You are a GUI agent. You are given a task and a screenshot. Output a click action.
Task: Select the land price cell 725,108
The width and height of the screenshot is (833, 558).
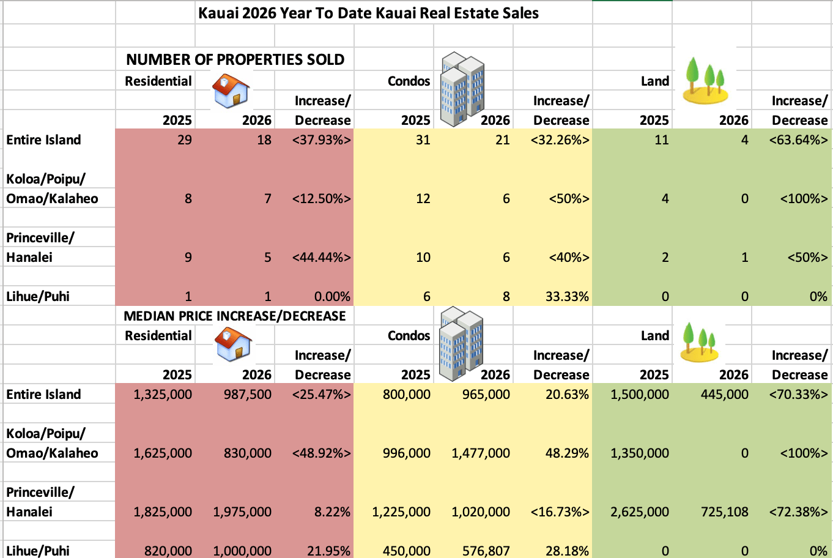[x=724, y=512]
